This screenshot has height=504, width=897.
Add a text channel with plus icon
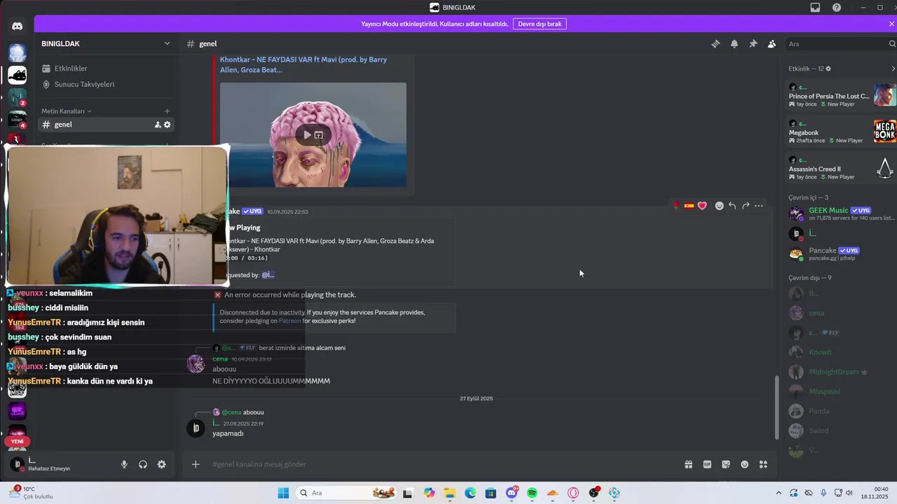[167, 111]
